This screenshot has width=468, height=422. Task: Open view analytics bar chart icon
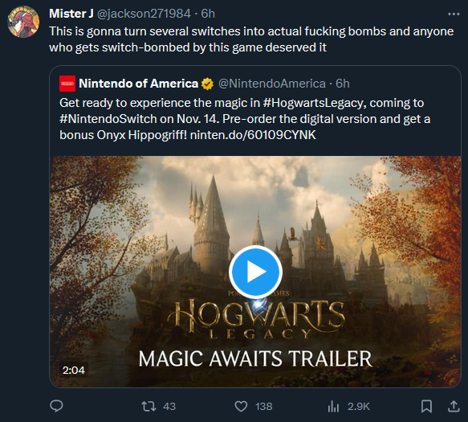click(333, 407)
